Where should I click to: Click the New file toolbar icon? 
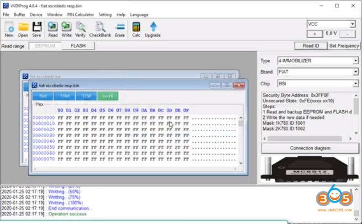[x=9, y=29]
